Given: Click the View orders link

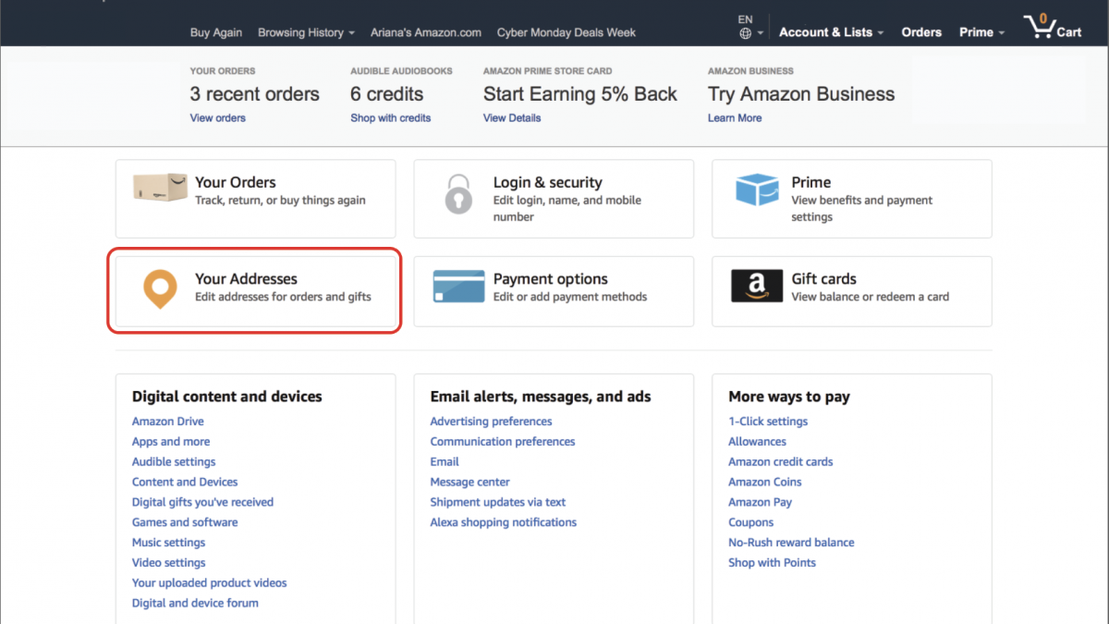Looking at the screenshot, I should pos(218,118).
